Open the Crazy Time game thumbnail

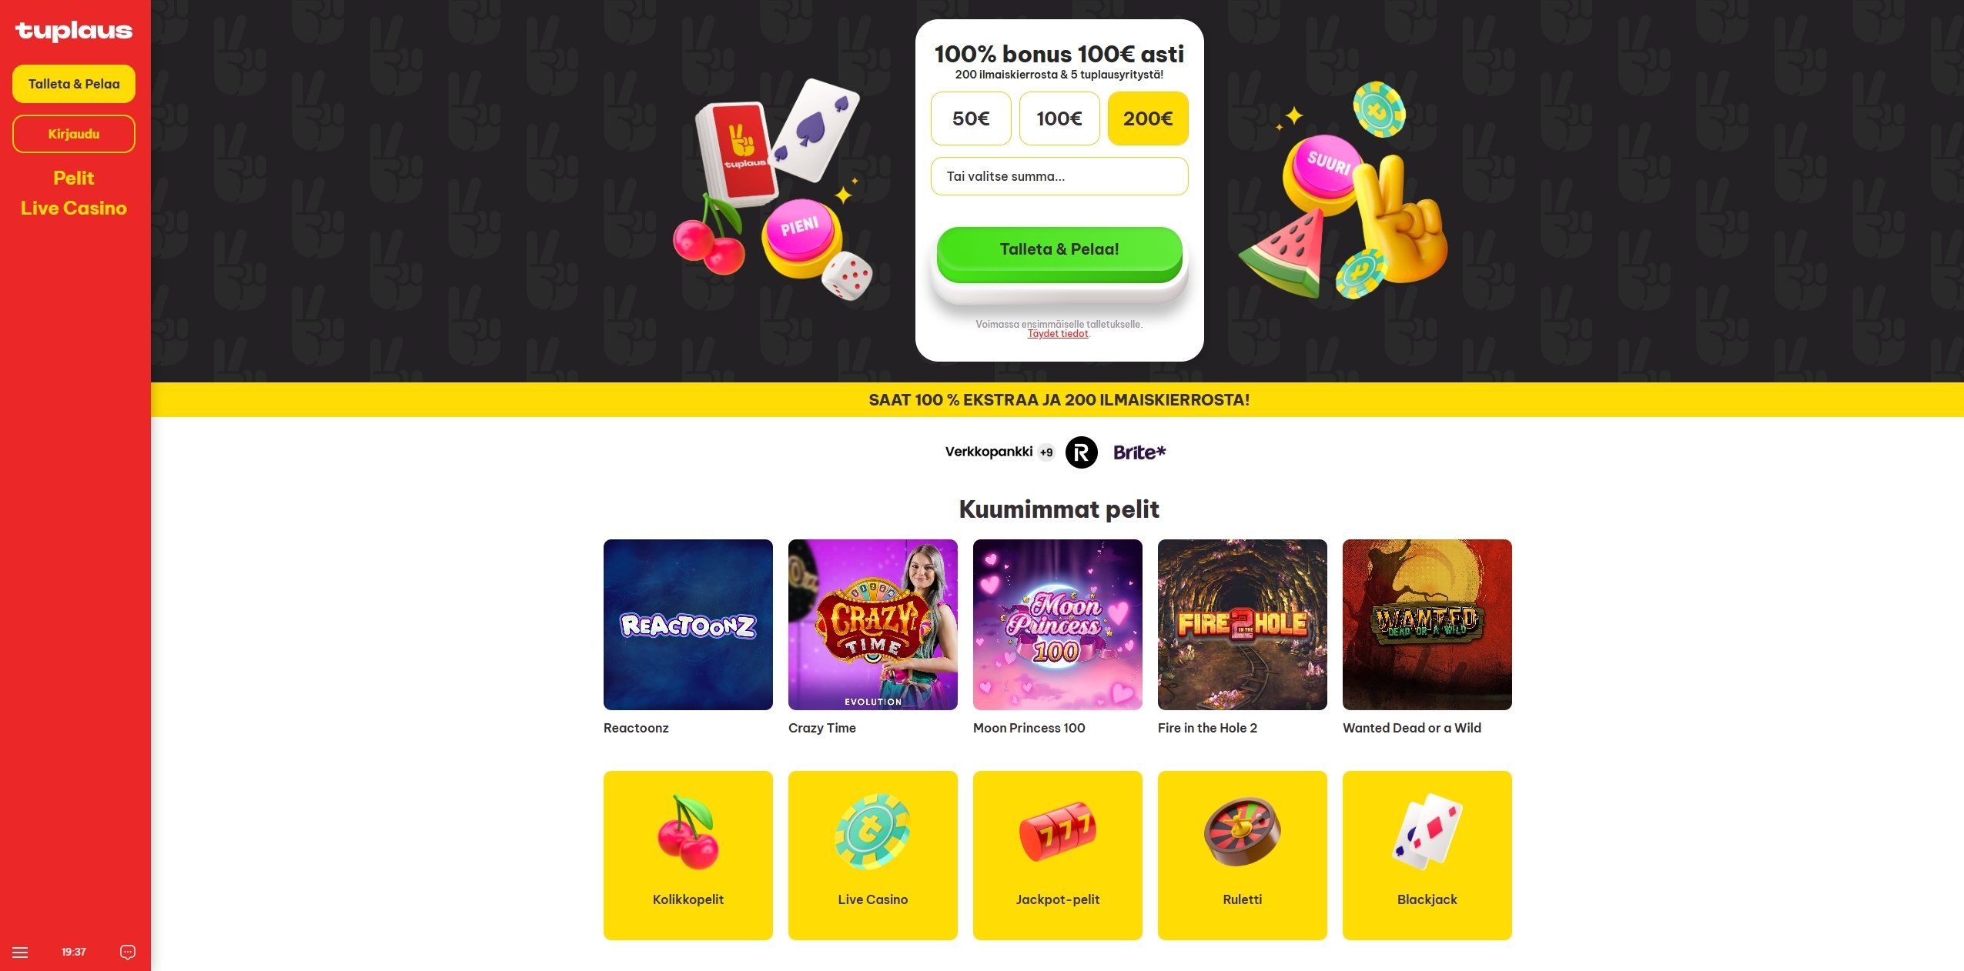pyautogui.click(x=872, y=624)
